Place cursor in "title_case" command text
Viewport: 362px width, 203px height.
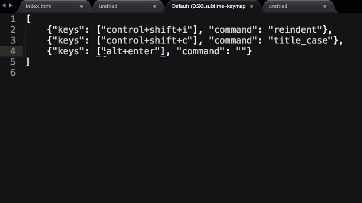pyautogui.click(x=301, y=40)
